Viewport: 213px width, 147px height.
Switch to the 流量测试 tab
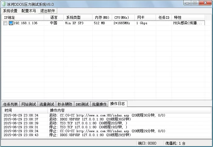point(47,104)
